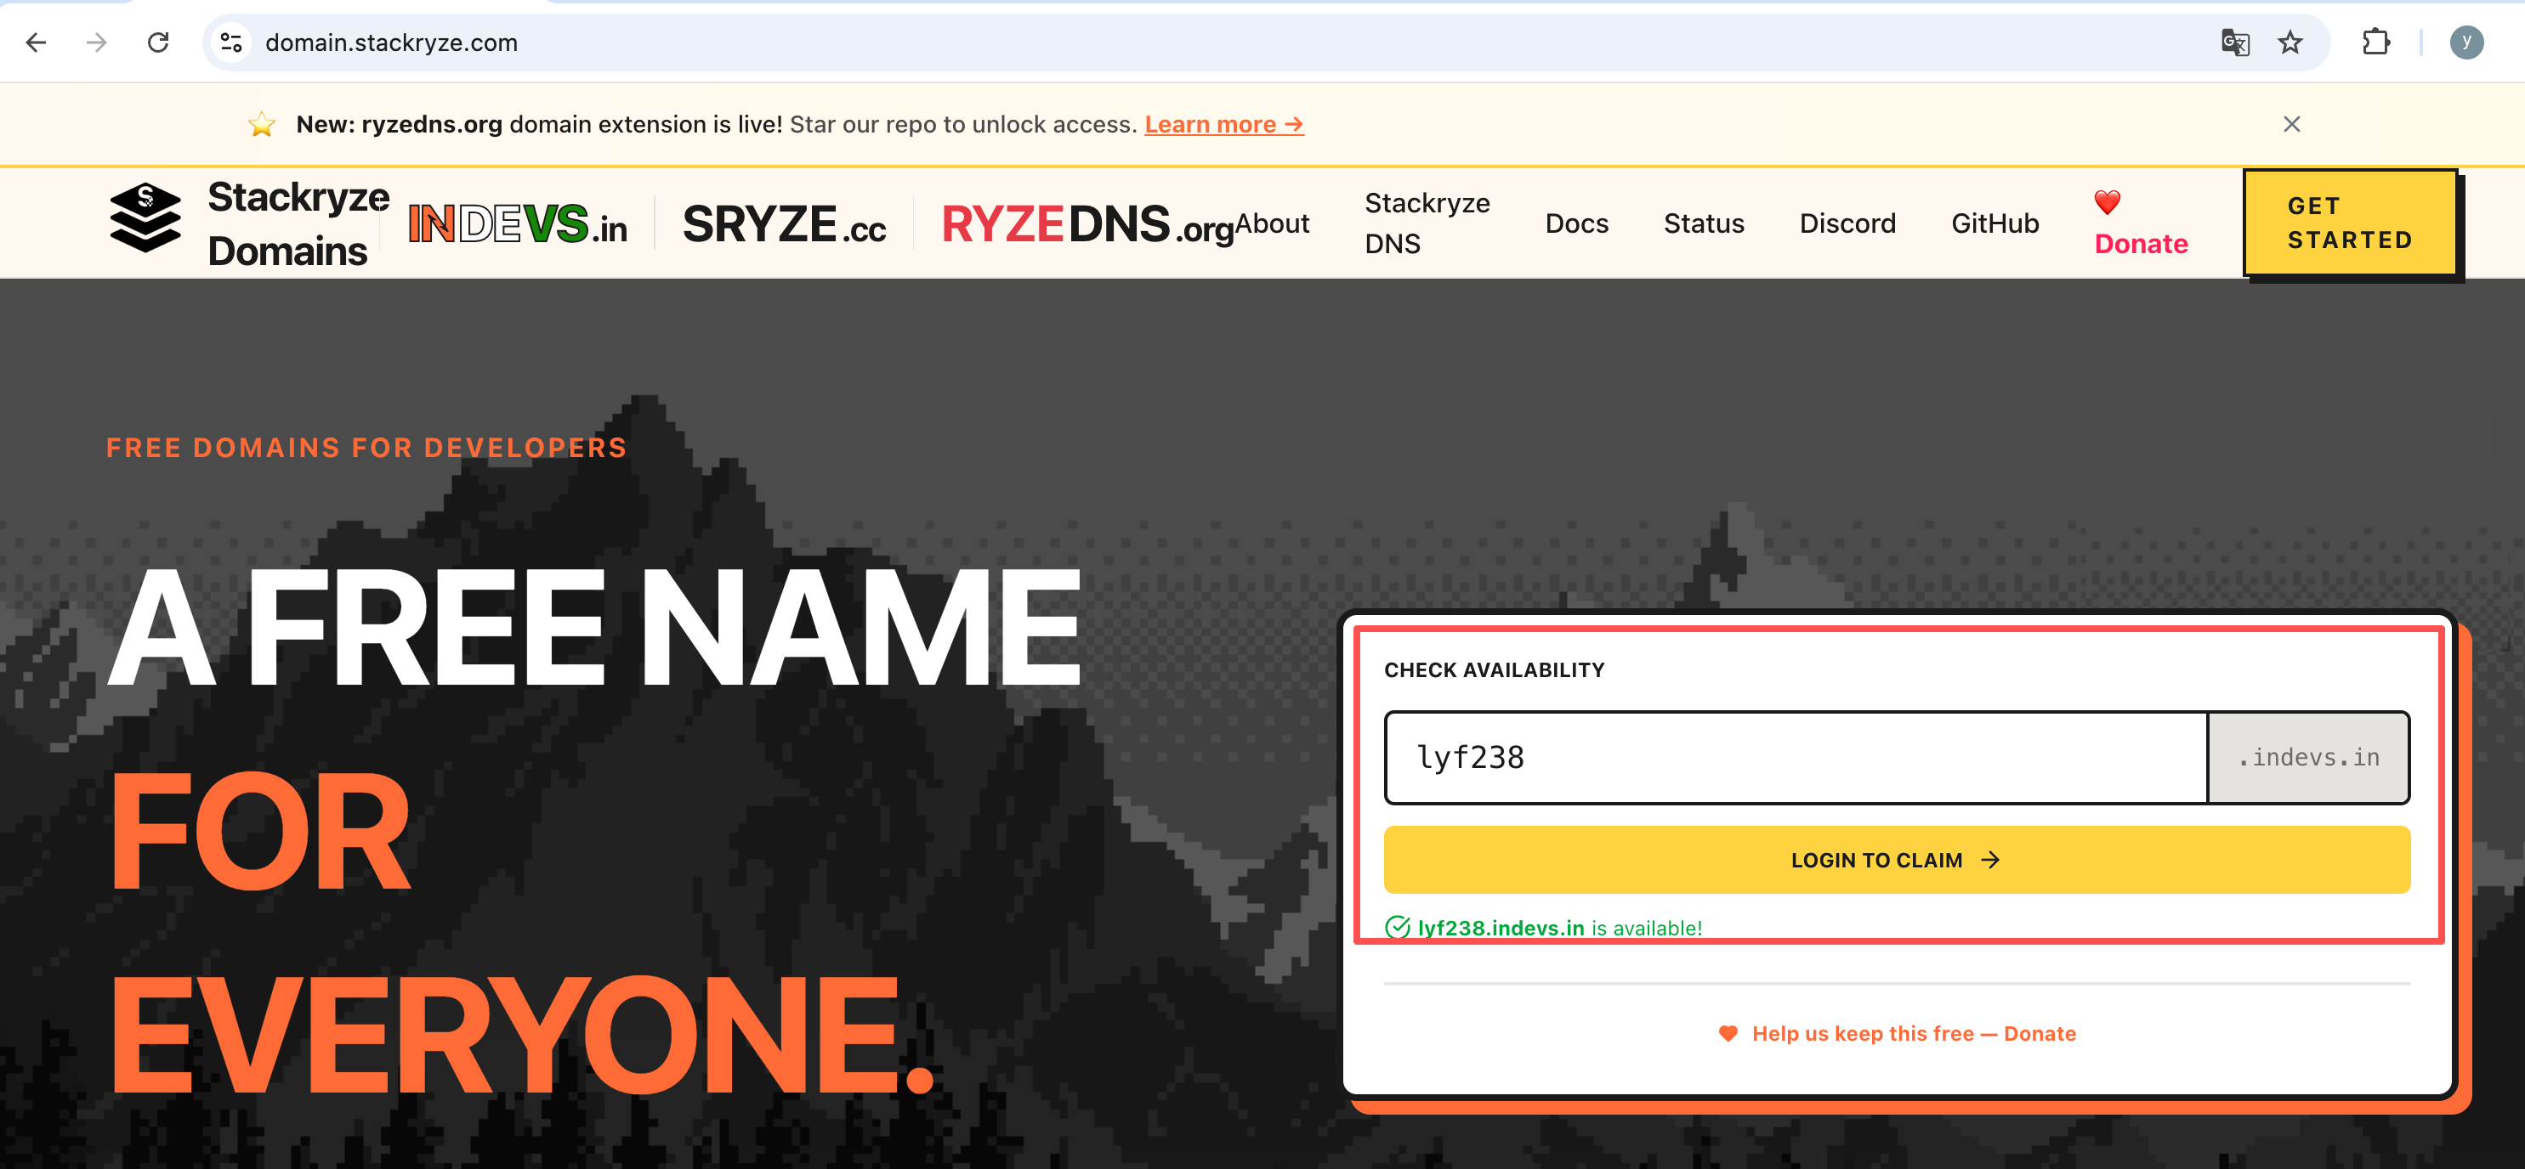Click the Get Started button

click(x=2350, y=223)
